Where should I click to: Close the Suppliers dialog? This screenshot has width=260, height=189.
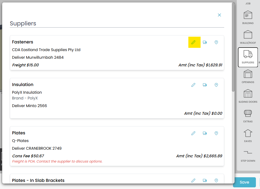(219, 15)
